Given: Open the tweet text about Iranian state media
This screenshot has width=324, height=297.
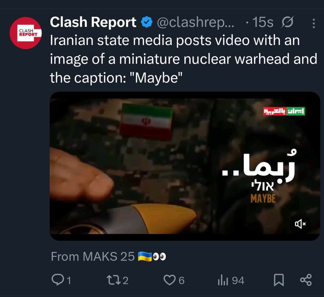Looking at the screenshot, I should click(184, 59).
